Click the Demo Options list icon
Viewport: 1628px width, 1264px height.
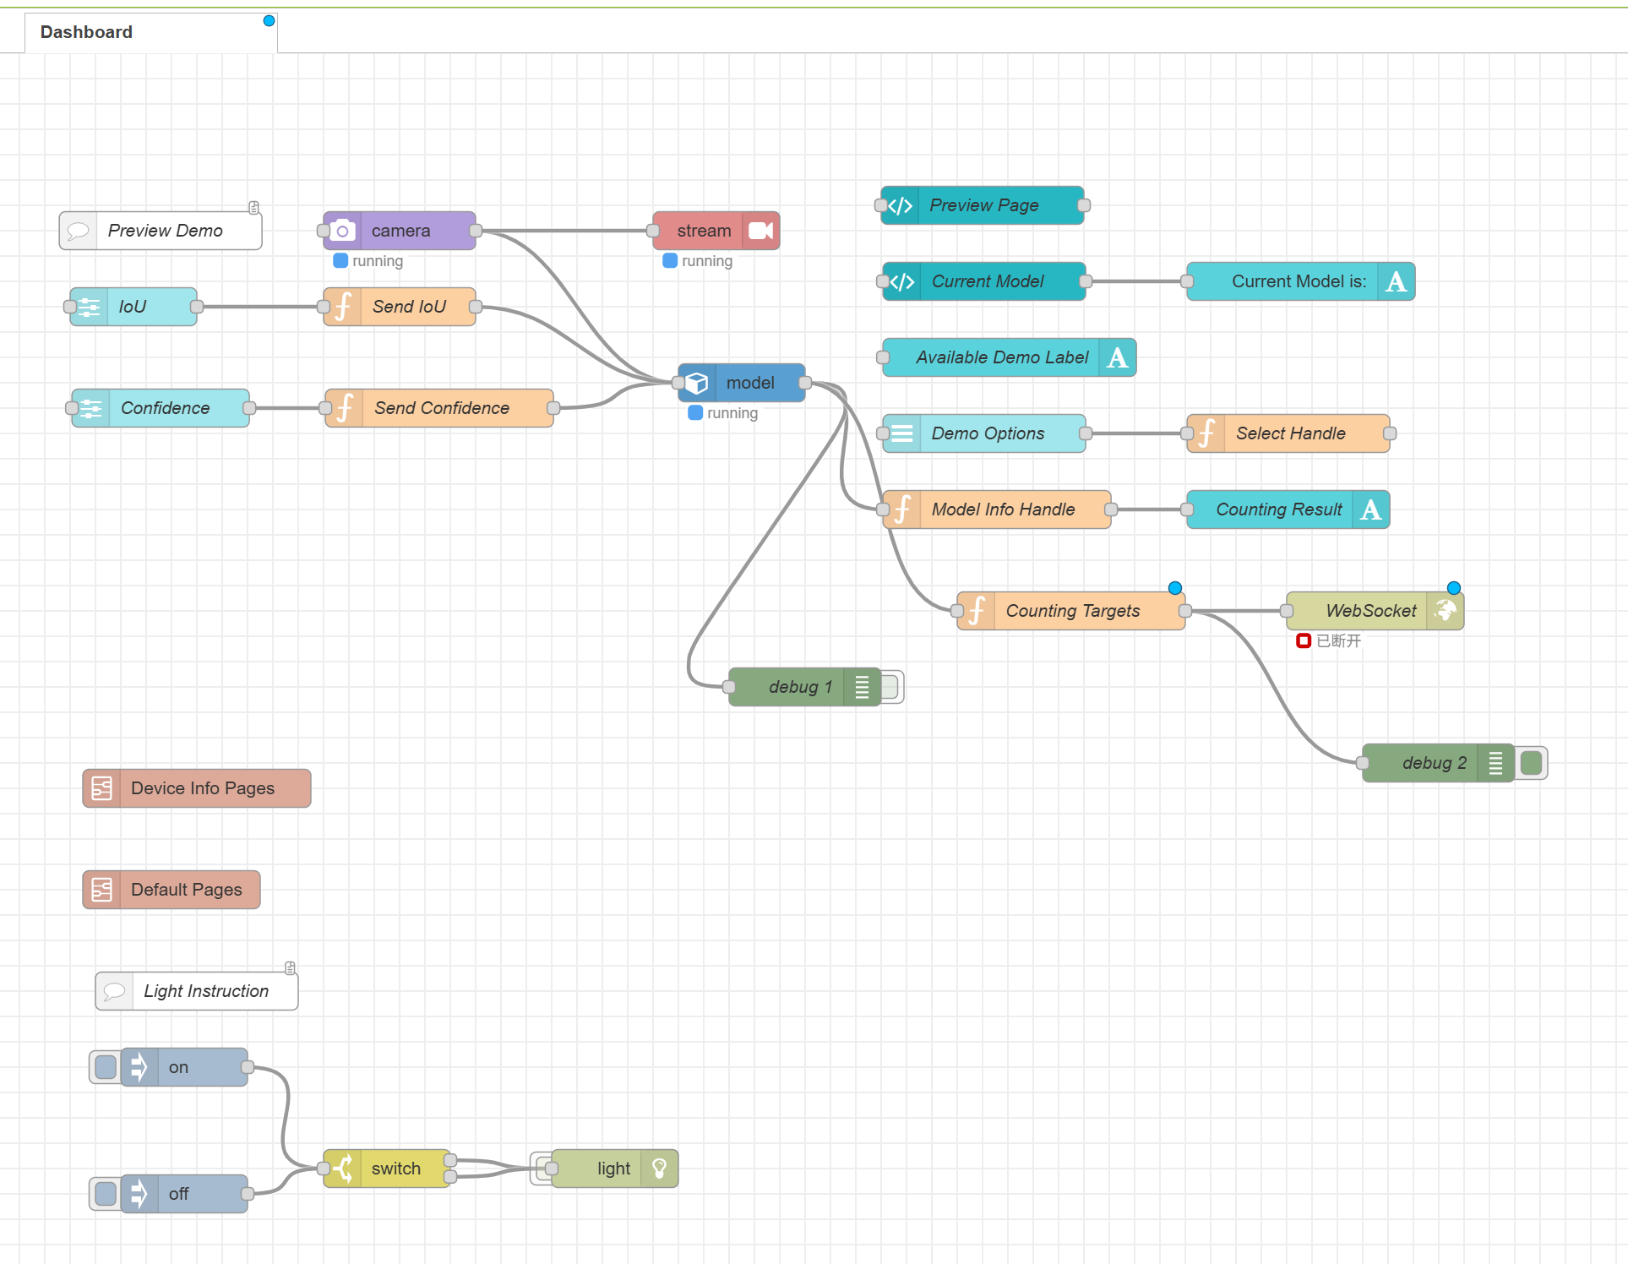[902, 433]
